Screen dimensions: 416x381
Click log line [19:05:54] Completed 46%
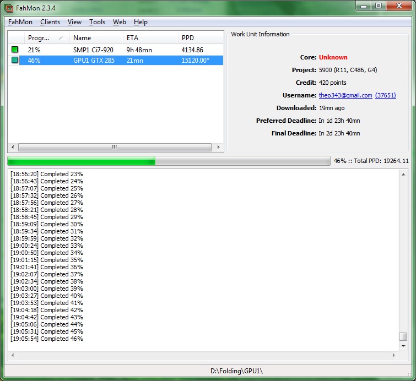(47, 339)
